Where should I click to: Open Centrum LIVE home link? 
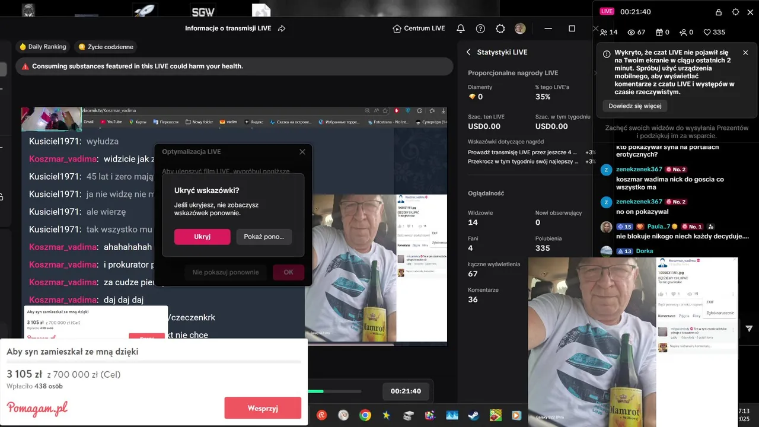(x=419, y=28)
